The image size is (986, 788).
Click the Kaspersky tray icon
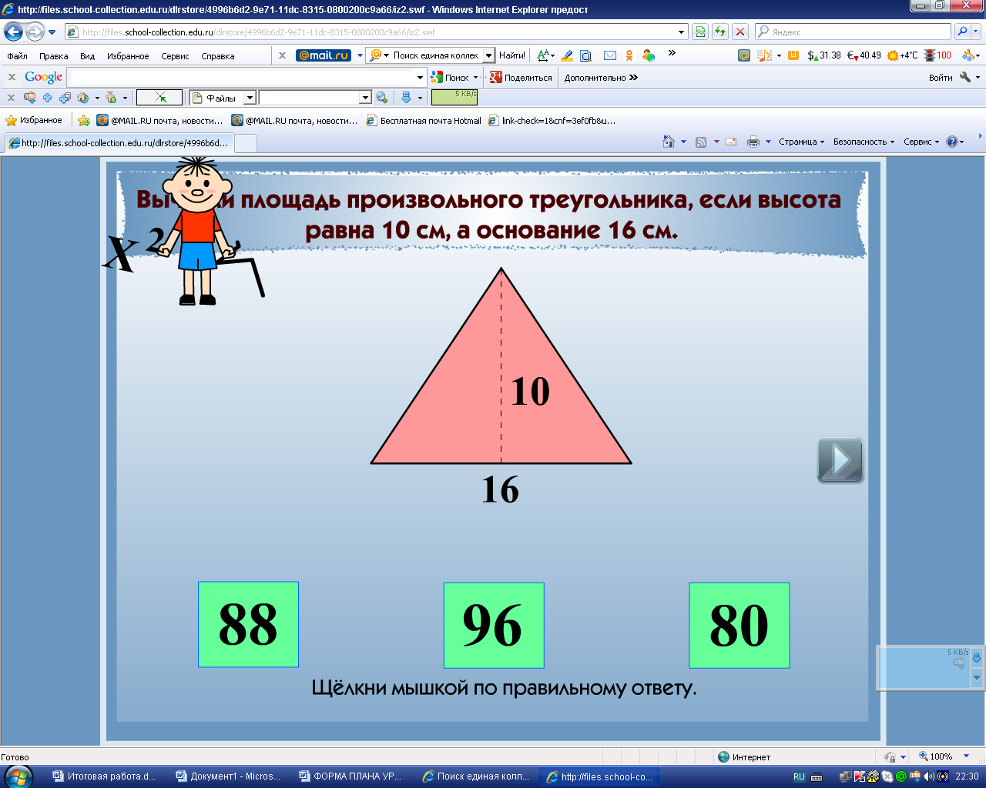(860, 776)
